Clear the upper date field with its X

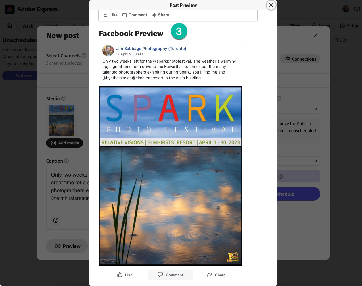click(316, 109)
